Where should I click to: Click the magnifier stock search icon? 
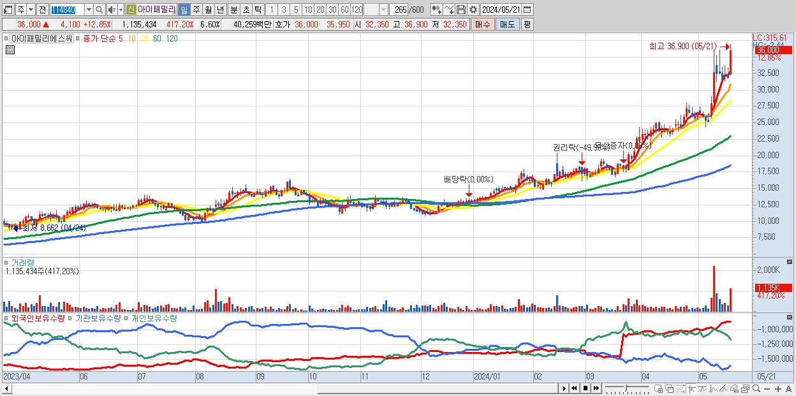tap(99, 10)
